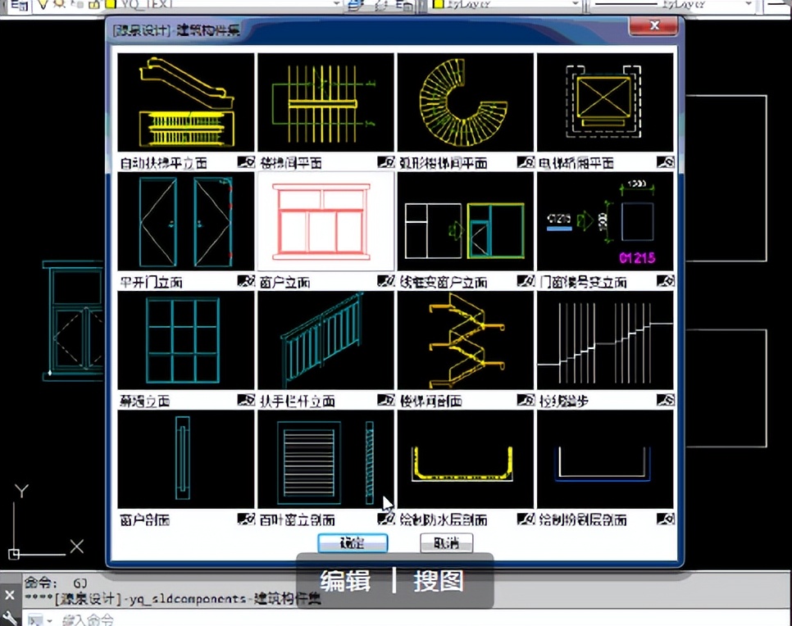792x626 pixels.
Task: Select the 电梯轿厢平面 elevator plan thumbnail
Action: (x=605, y=101)
